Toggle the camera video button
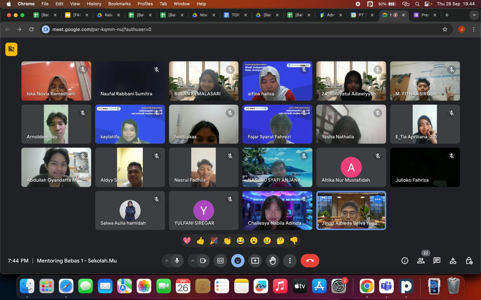The height and width of the screenshot is (300, 481). tap(203, 261)
